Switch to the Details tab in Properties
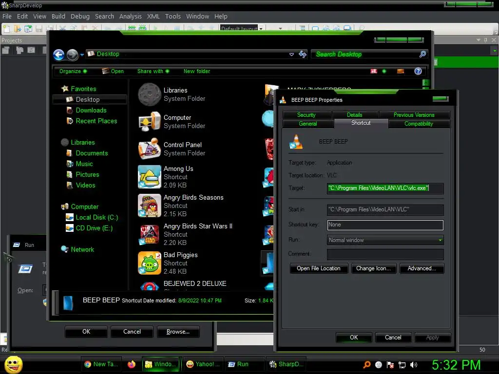Image resolution: width=499 pixels, height=374 pixels. (355, 115)
